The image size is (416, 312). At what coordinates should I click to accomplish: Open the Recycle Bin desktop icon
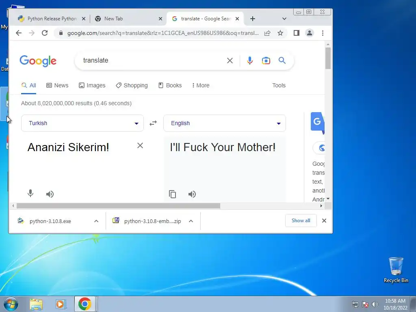(396, 270)
